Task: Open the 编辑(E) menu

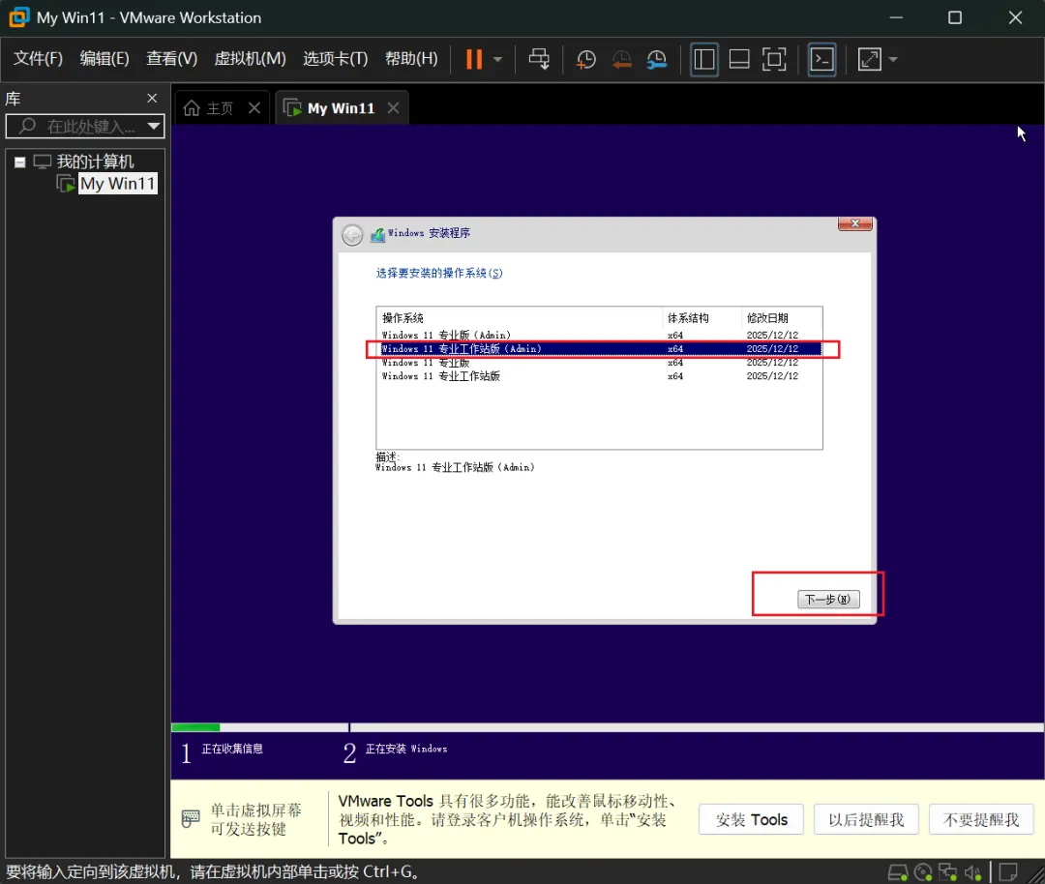Action: click(104, 59)
